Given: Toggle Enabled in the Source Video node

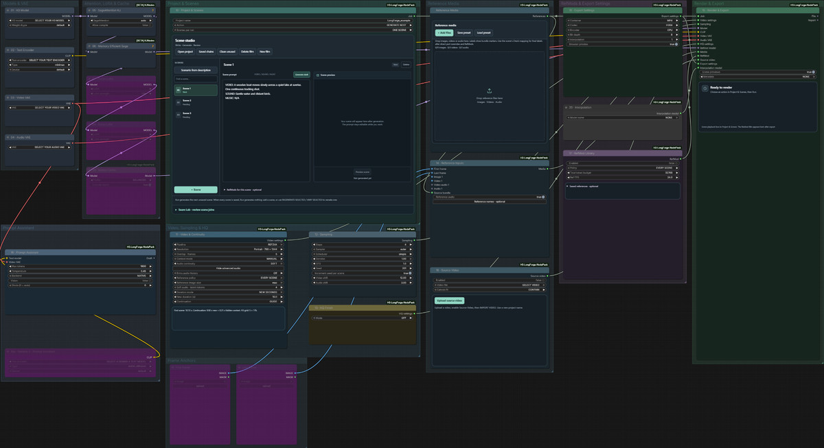Looking at the screenshot, I should (x=488, y=280).
